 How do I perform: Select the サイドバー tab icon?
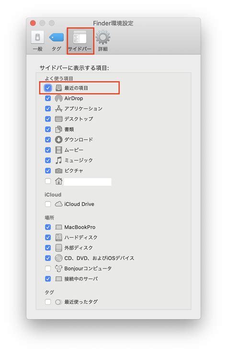pos(80,37)
